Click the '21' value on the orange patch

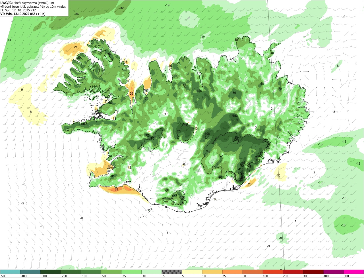(x=76, y=47)
